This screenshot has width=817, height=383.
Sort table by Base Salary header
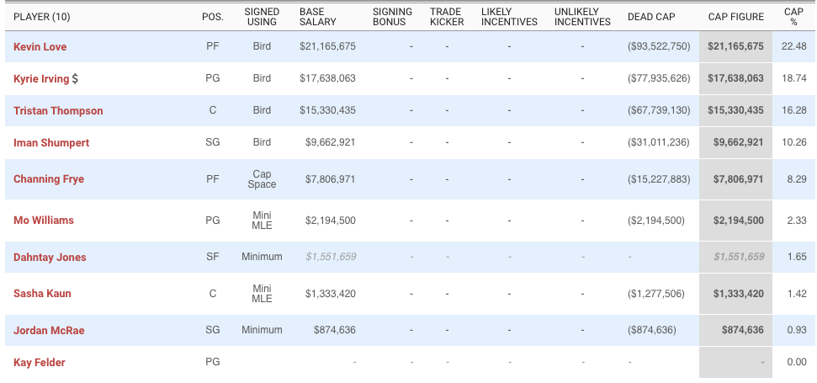click(x=317, y=17)
